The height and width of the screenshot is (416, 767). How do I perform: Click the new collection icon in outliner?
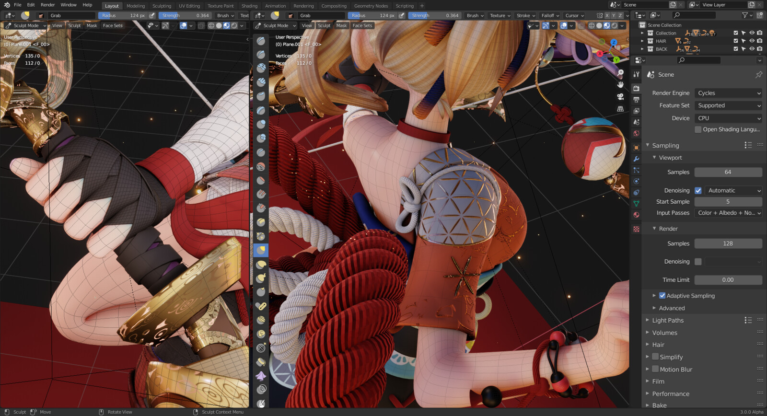(760, 15)
